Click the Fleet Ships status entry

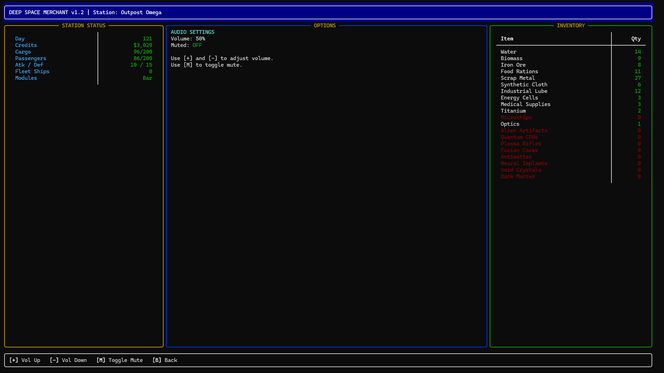32,71
